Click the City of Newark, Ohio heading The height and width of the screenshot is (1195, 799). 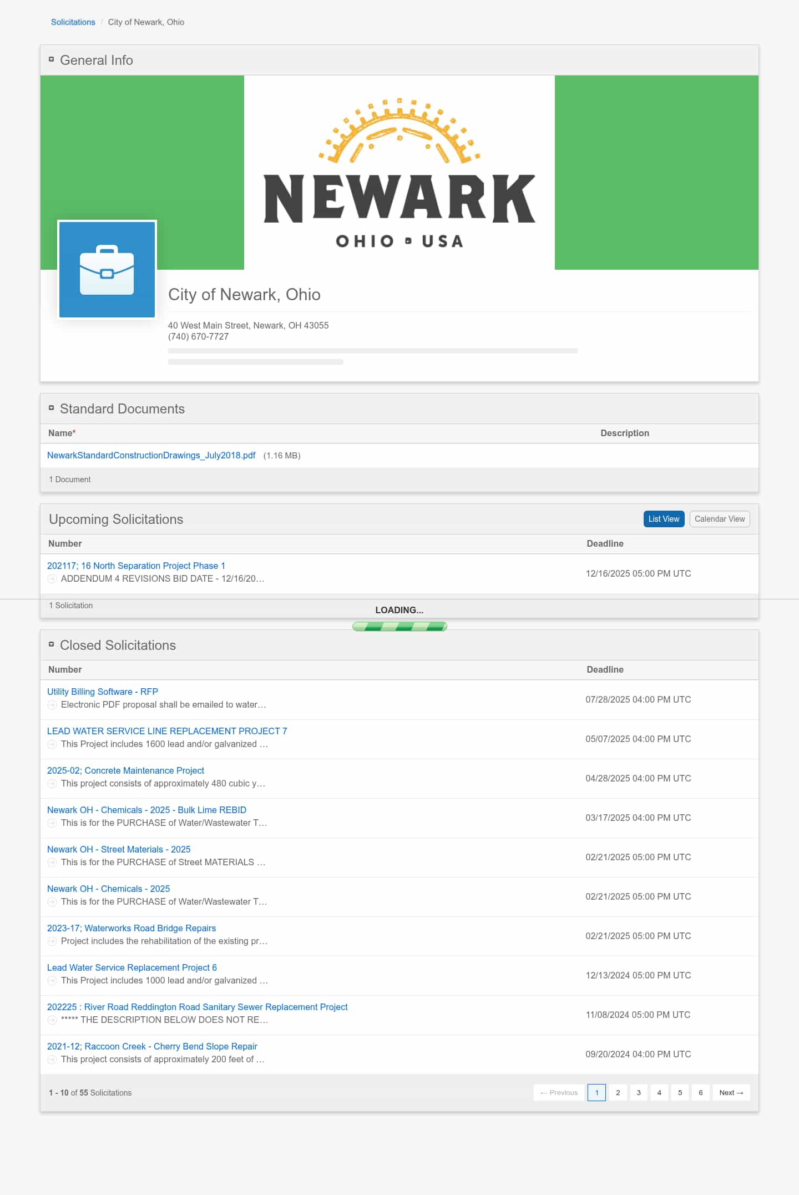point(244,294)
